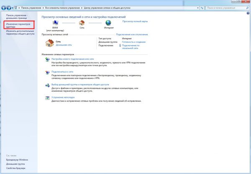Click the local area connection plug icon
This screenshot has height=174, width=251.
point(120,46)
